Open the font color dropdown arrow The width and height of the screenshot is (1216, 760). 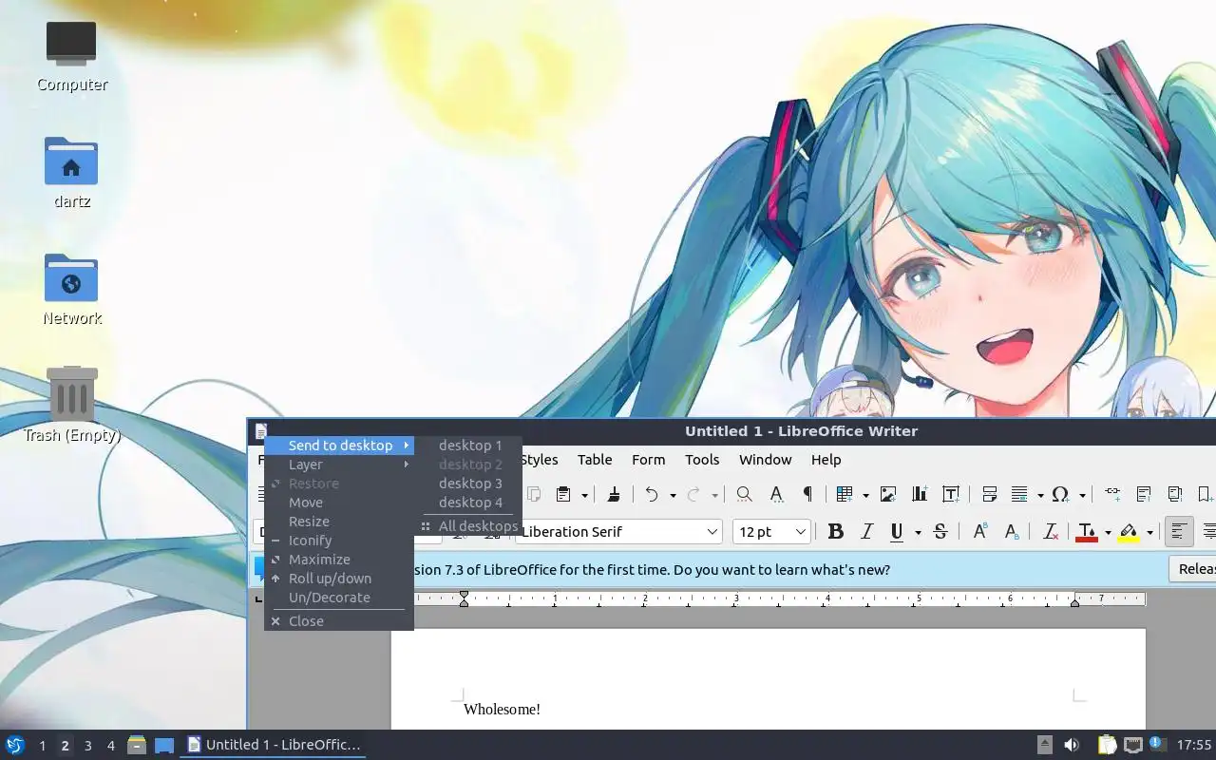(x=1108, y=533)
